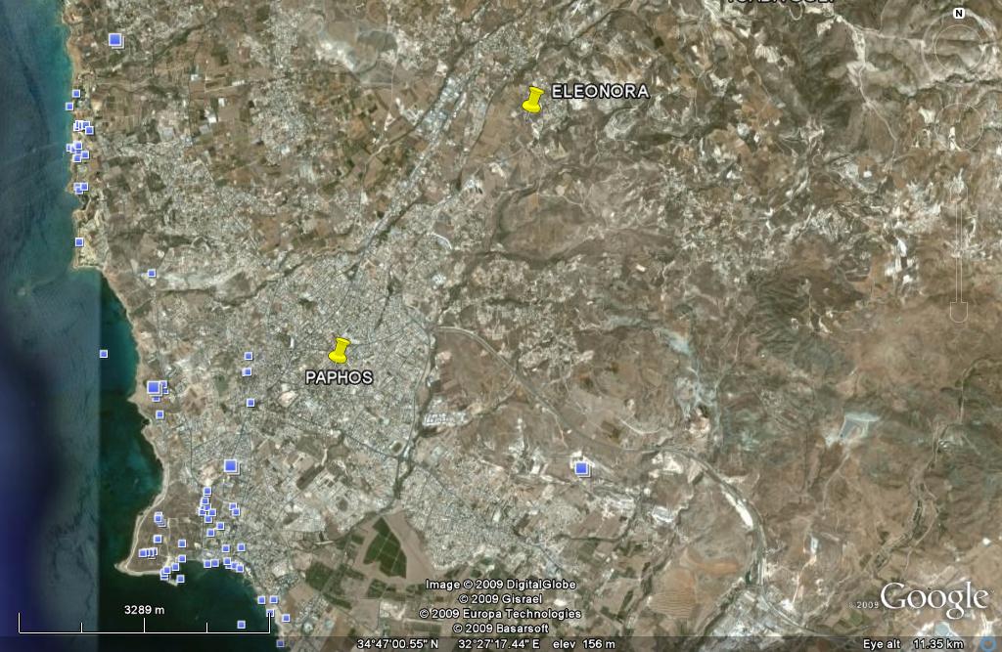Viewport: 1002px width, 652px height.
Task: Select the ELEONORA placemark label text
Action: (600, 91)
